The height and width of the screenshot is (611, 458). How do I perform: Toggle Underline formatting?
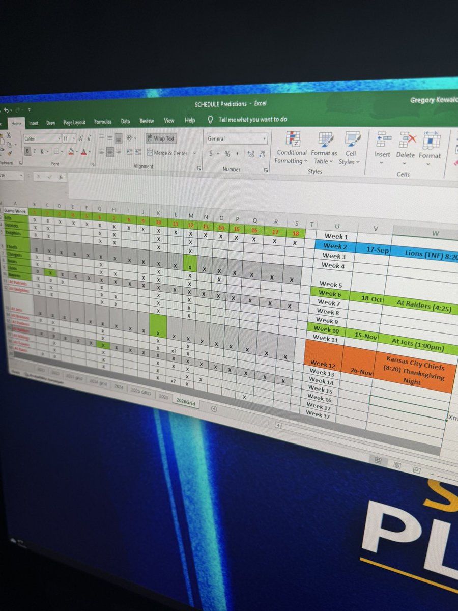[41, 151]
